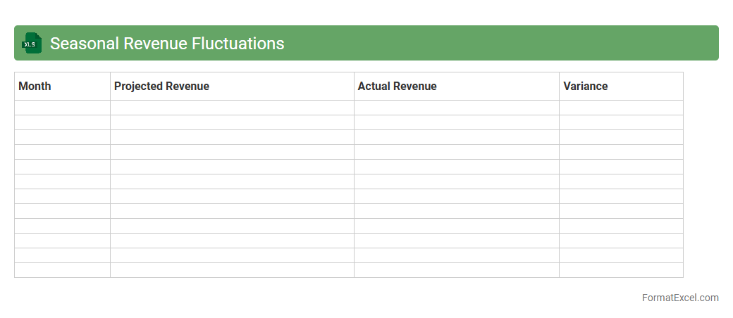Click empty right end of green title banner
Image resolution: width=733 pixels, height=318 pixels.
tap(634, 43)
